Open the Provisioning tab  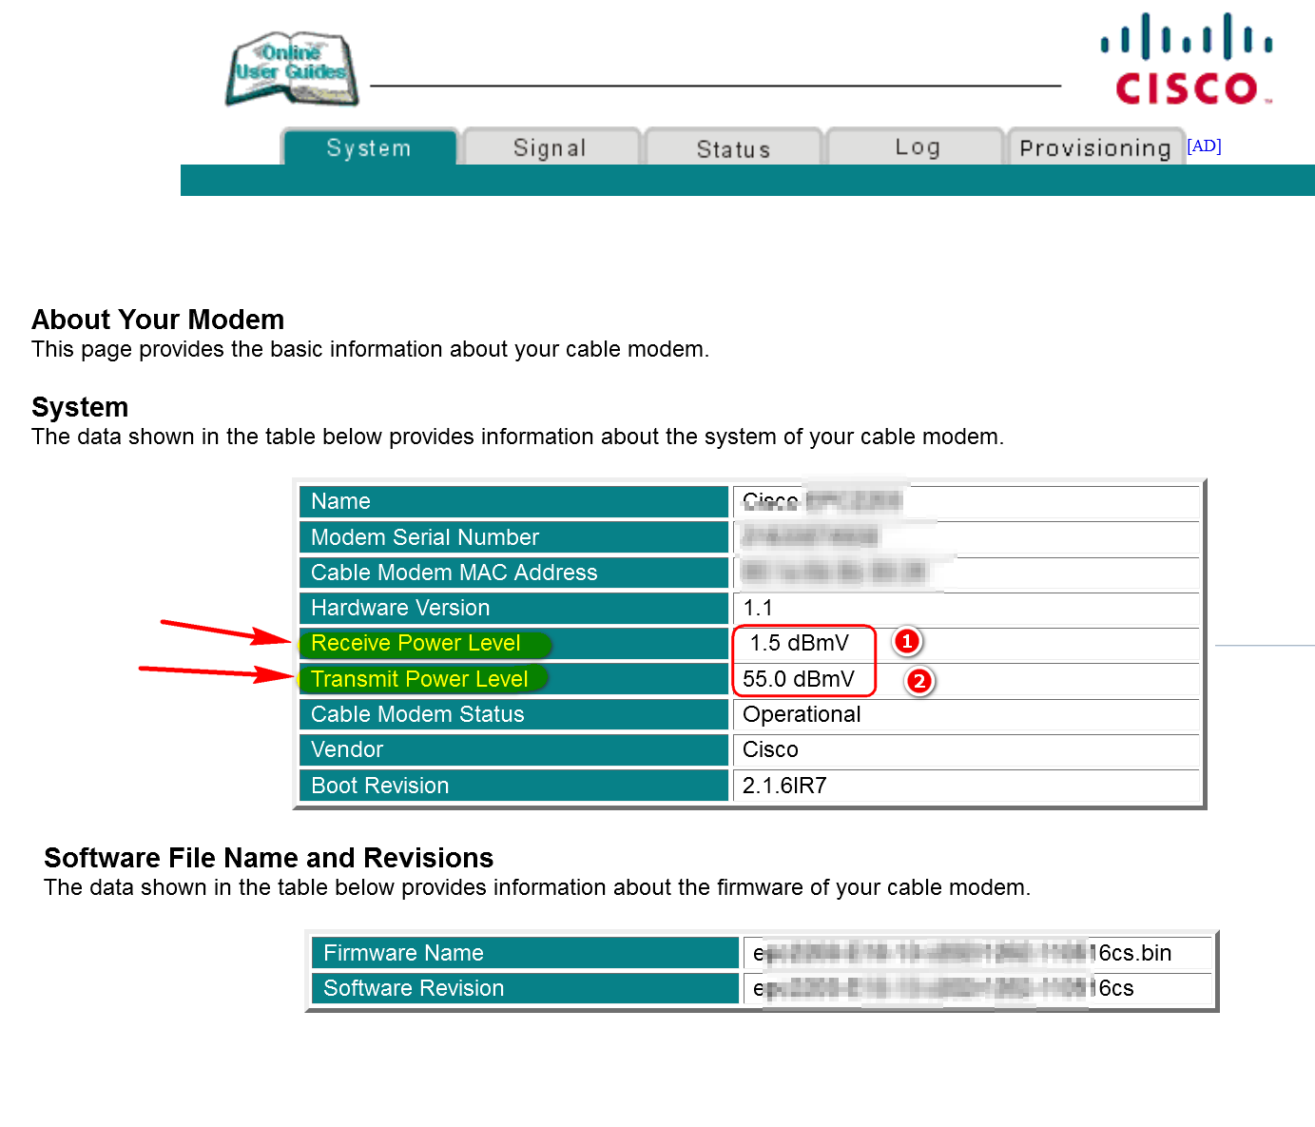1094,148
